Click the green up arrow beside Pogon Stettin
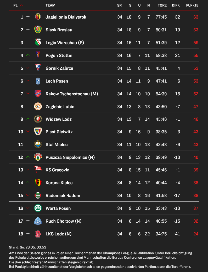Screen dimensions: 208x272 click(x=28, y=55)
